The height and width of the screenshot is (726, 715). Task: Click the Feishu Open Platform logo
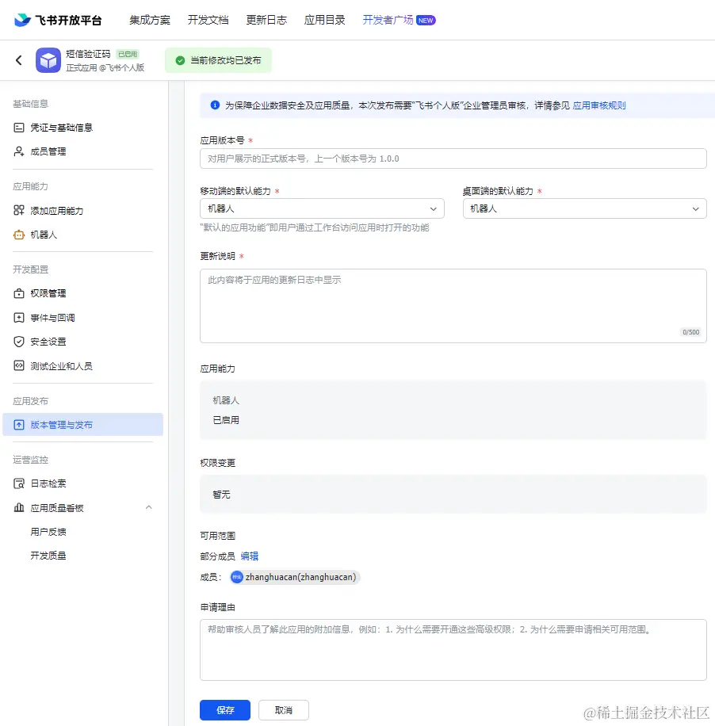[x=58, y=20]
